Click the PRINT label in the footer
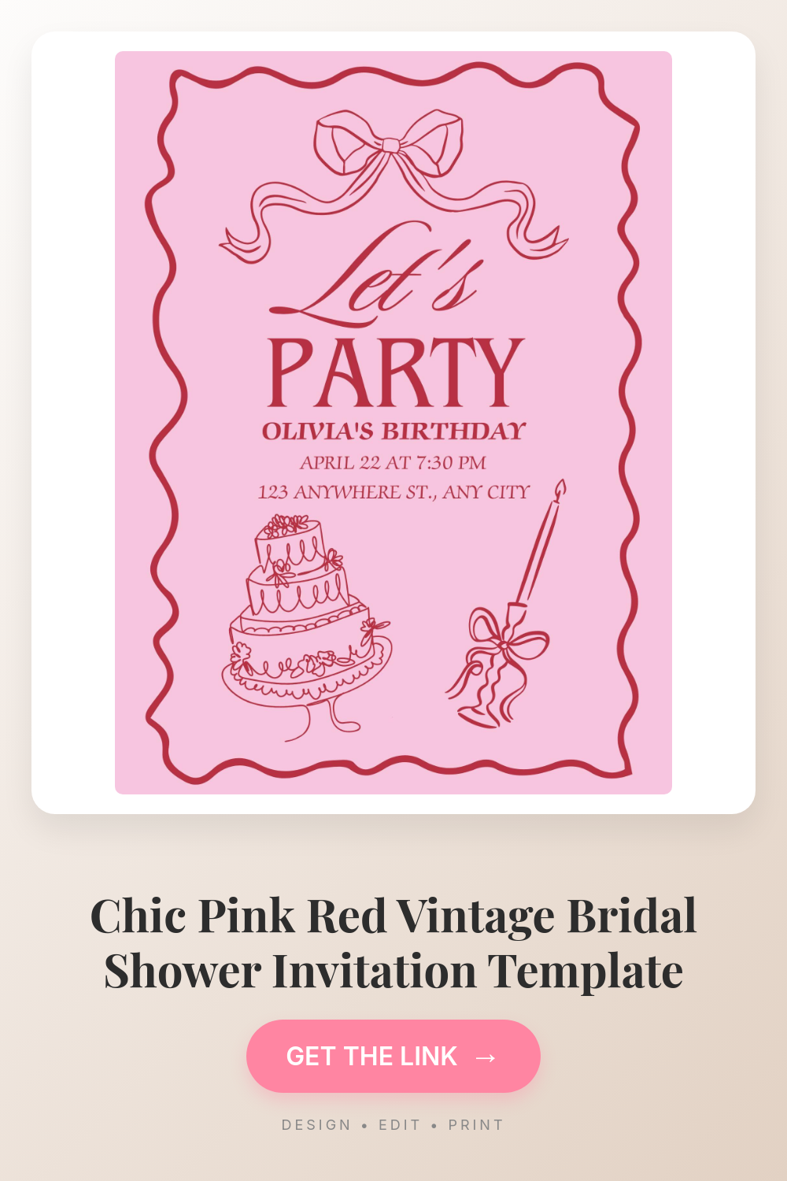The width and height of the screenshot is (787, 1181). [475, 1125]
